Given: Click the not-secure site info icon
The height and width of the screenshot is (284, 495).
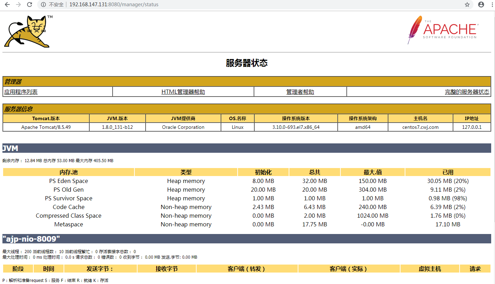Looking at the screenshot, I should 43,5.
